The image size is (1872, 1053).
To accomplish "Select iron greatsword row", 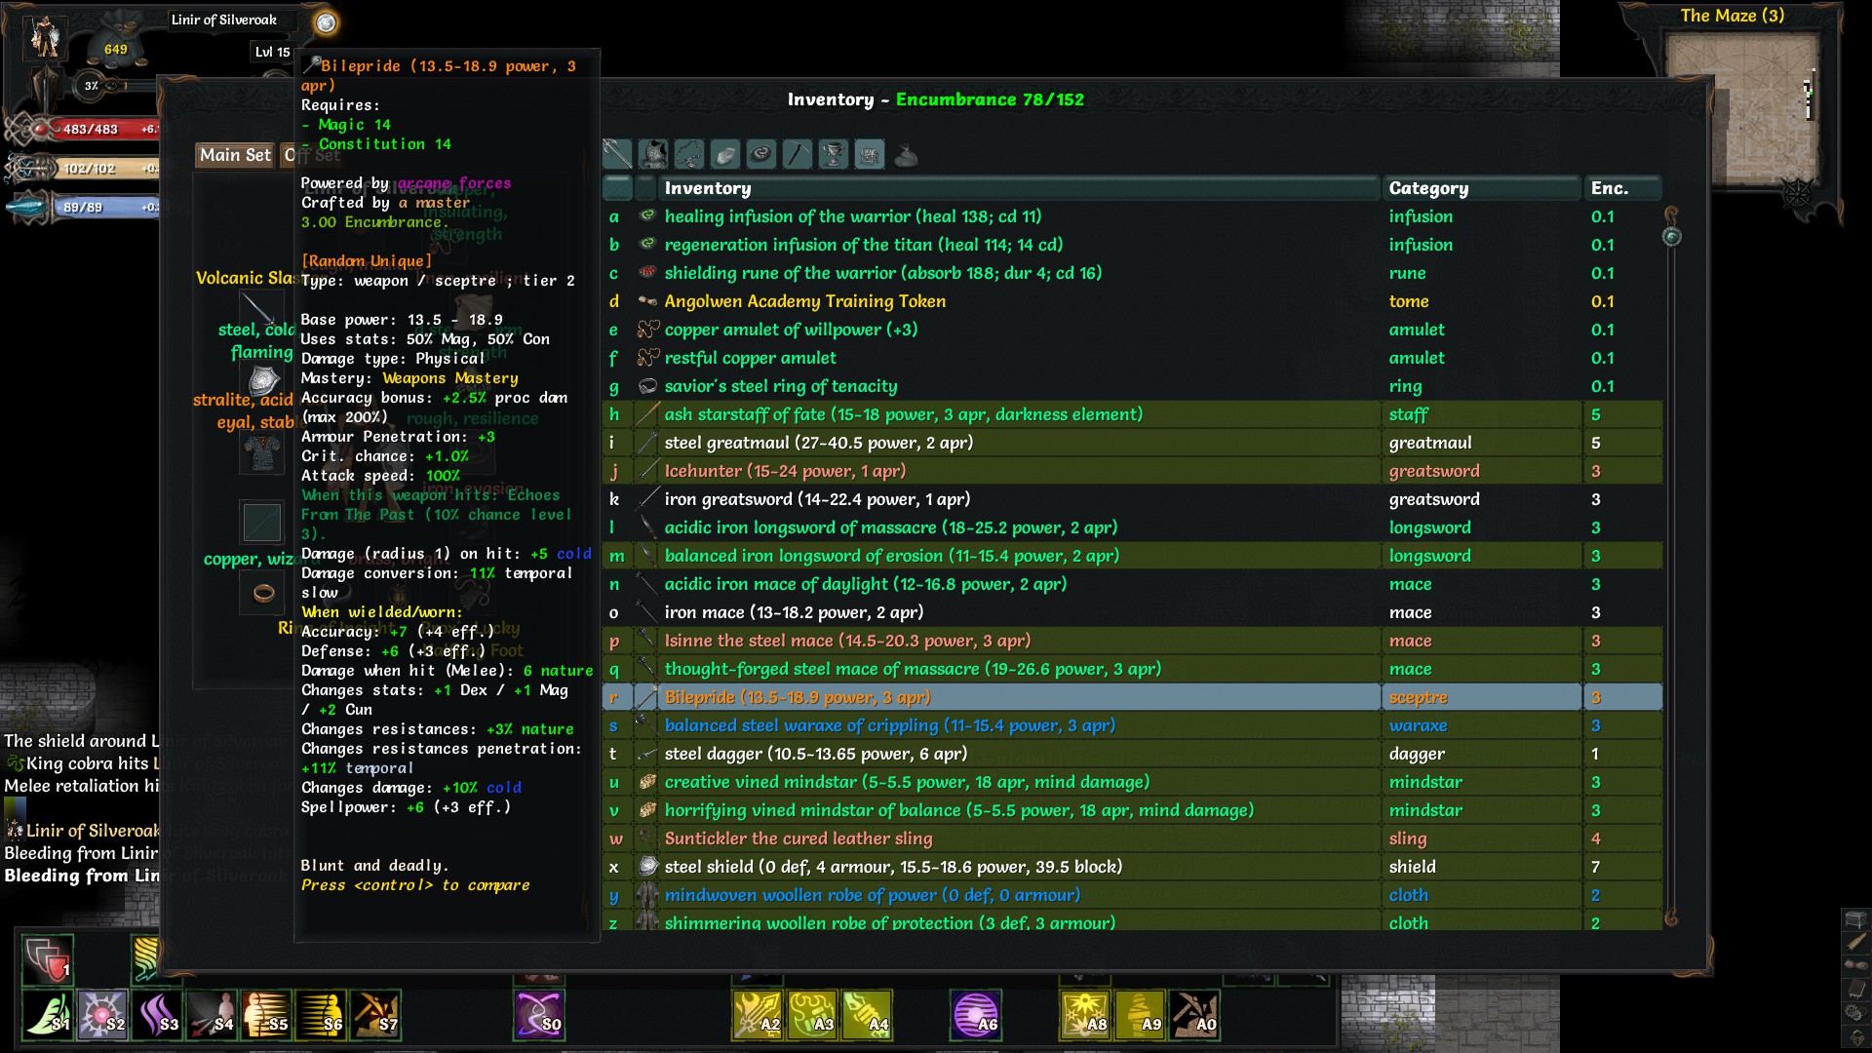I will click(x=1132, y=499).
